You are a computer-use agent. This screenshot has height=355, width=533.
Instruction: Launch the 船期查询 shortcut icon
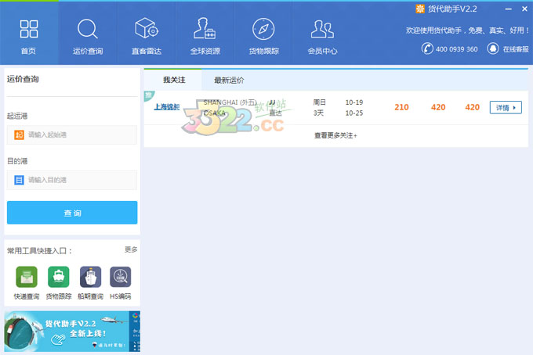(90, 277)
